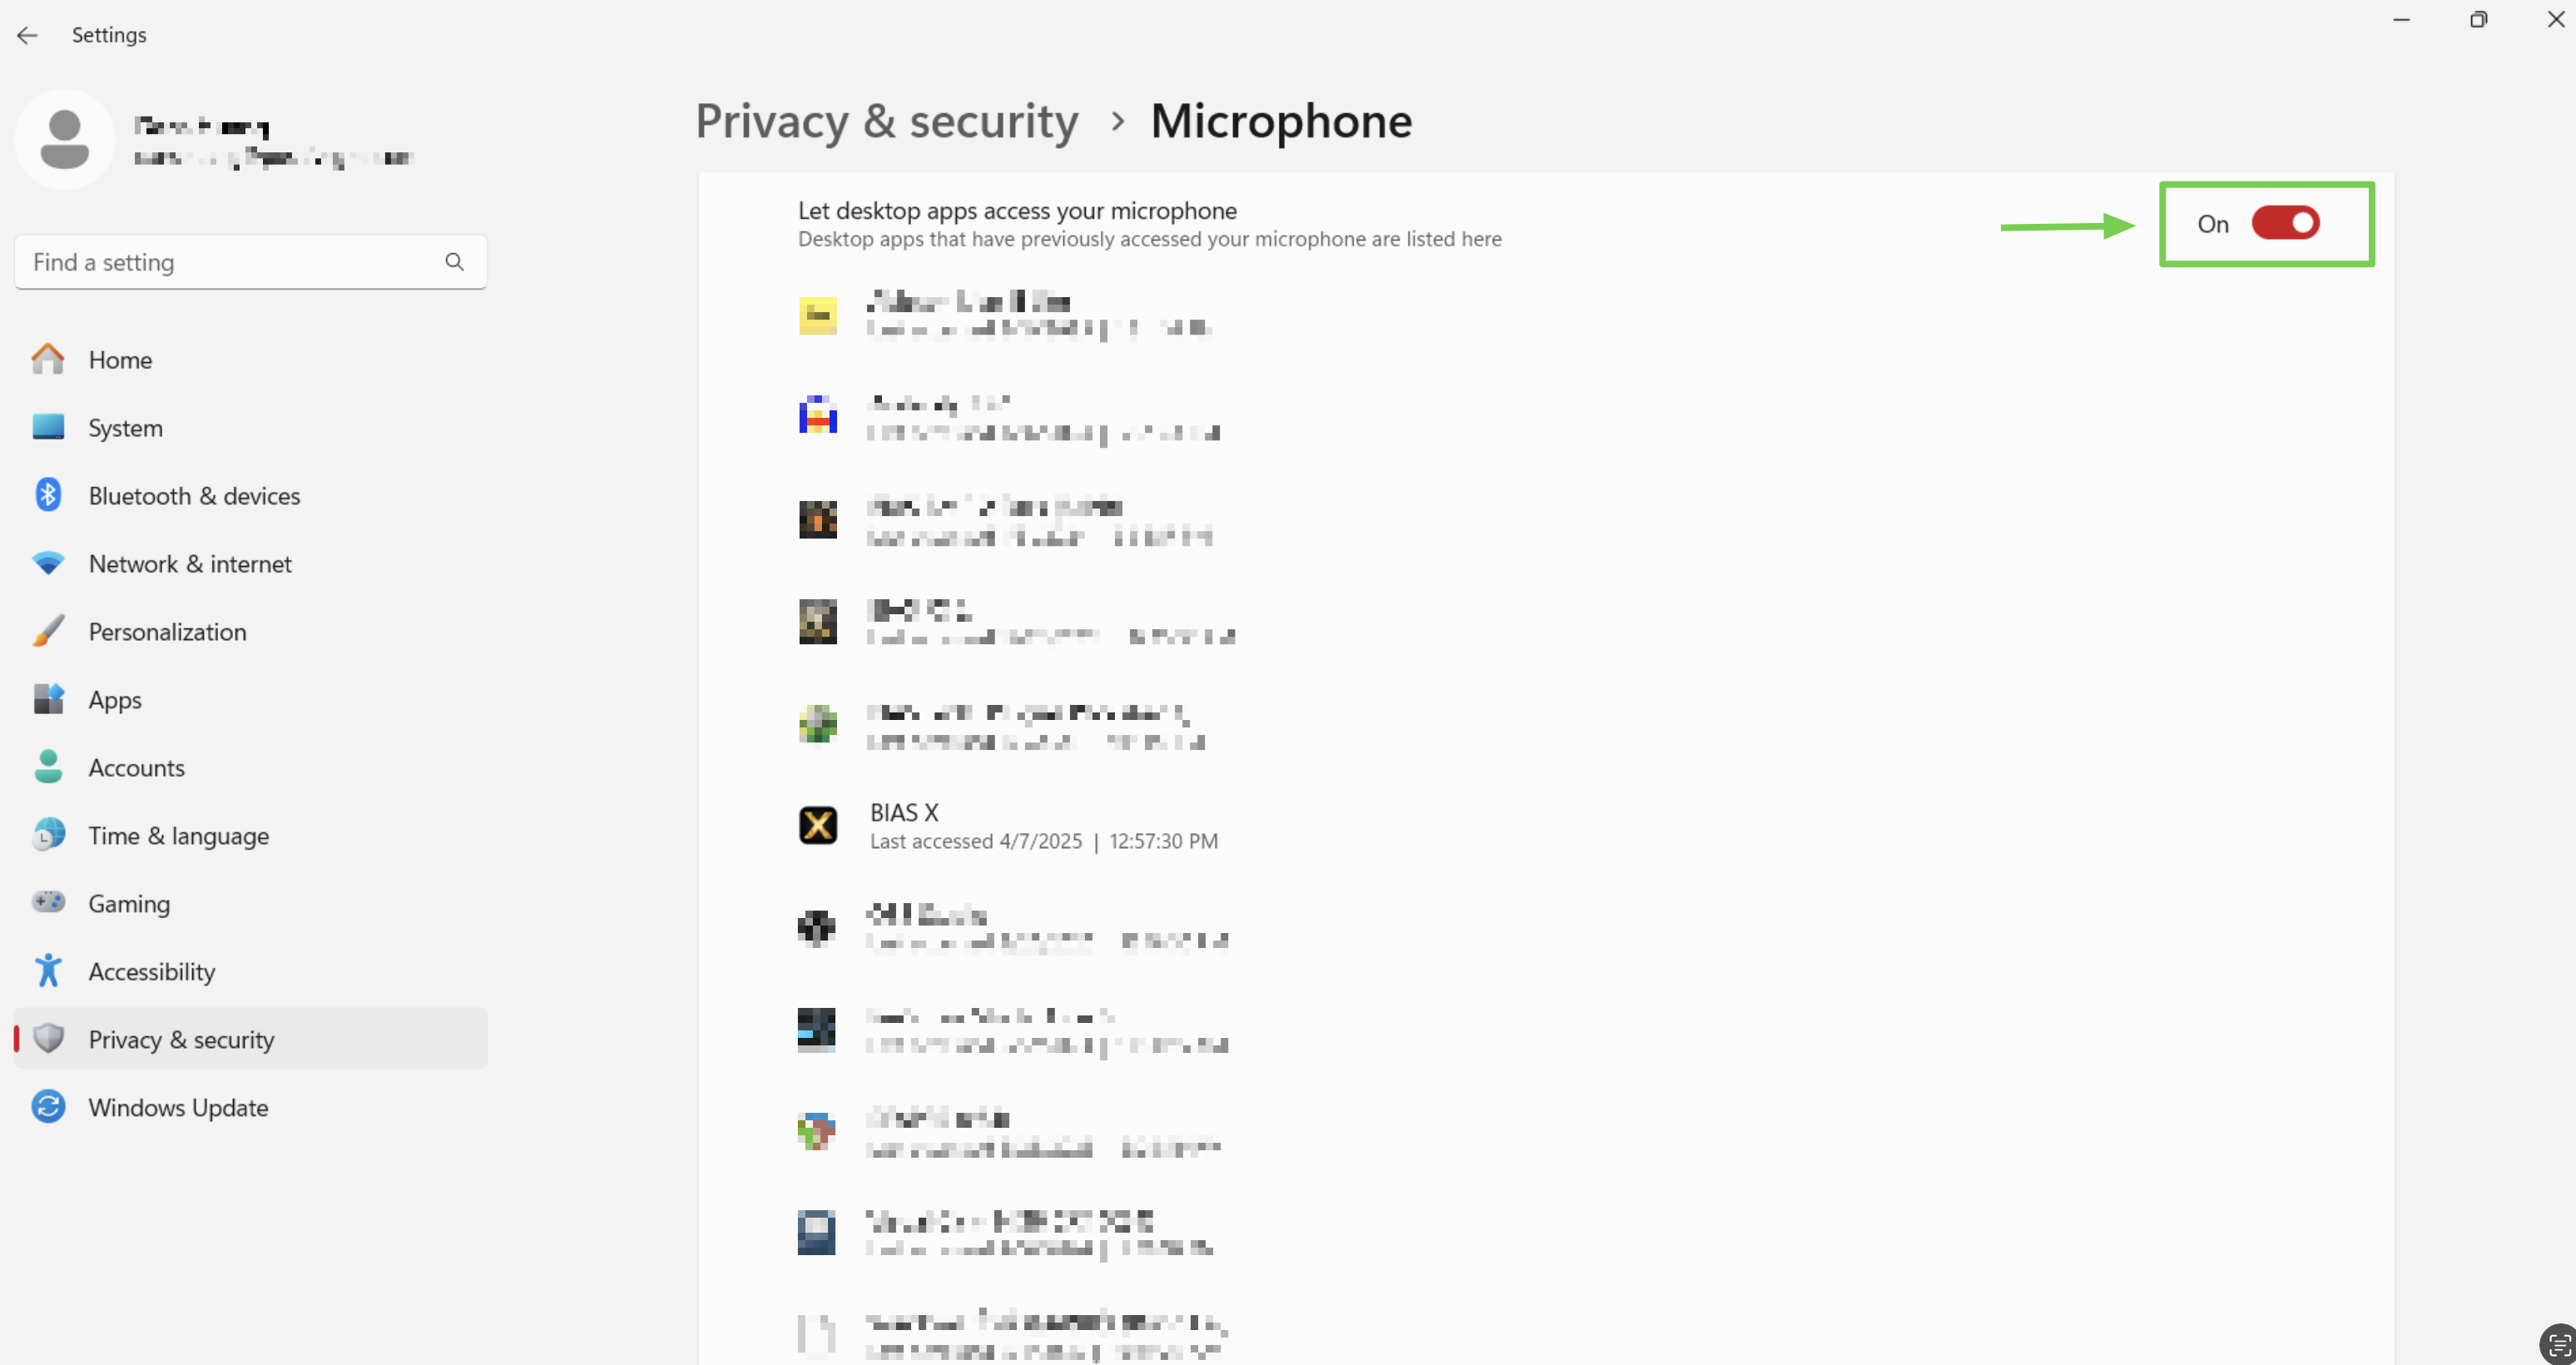The height and width of the screenshot is (1365, 2576).
Task: Open Home settings page
Action: point(120,360)
